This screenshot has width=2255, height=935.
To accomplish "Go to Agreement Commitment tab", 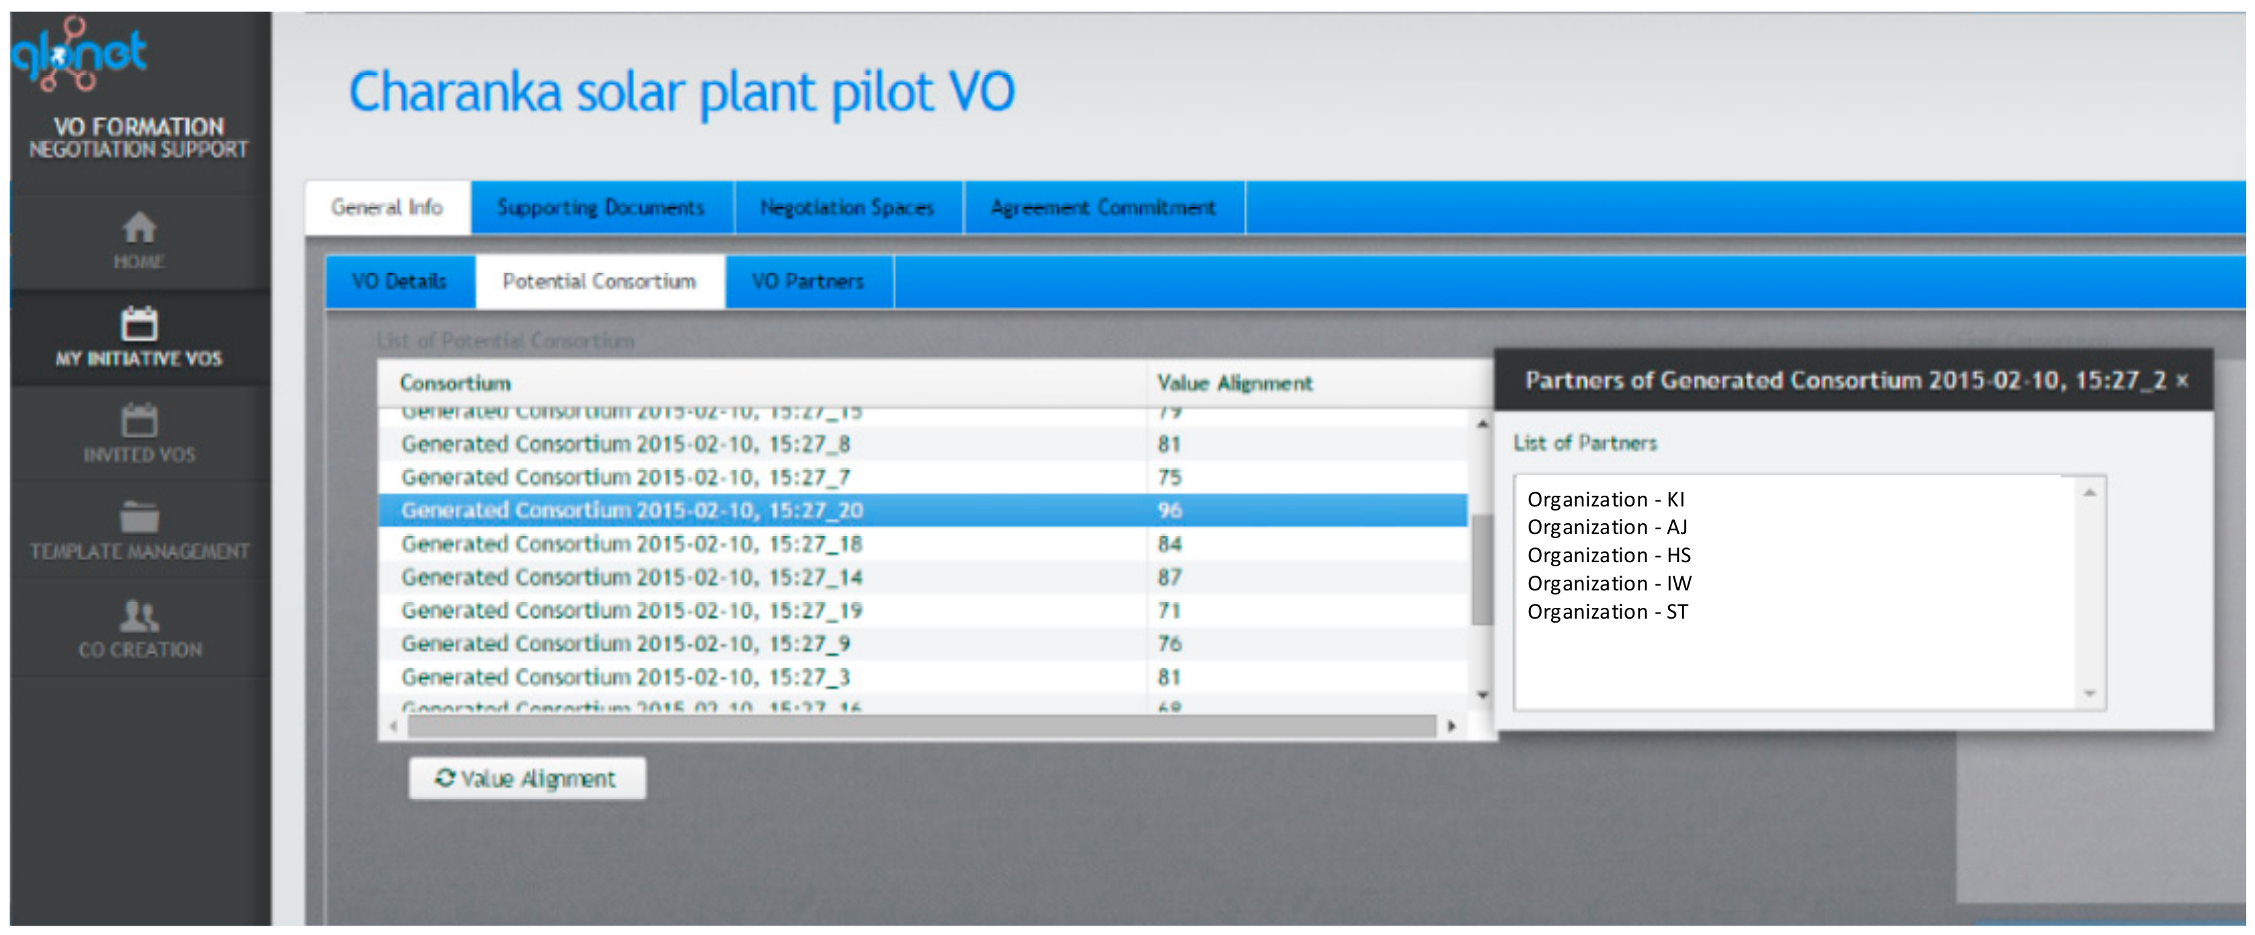I will coord(1103,208).
